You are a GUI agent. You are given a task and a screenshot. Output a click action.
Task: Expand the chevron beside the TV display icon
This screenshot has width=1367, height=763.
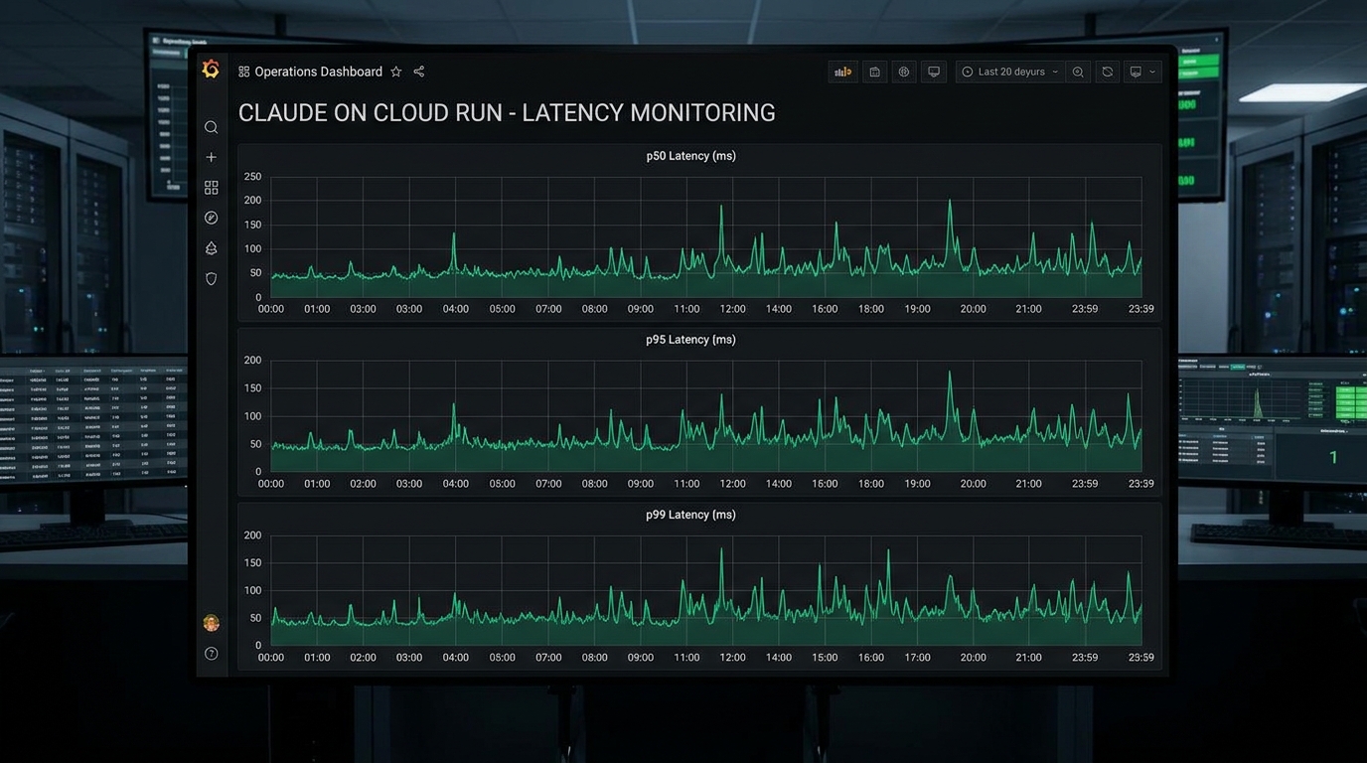click(1152, 72)
